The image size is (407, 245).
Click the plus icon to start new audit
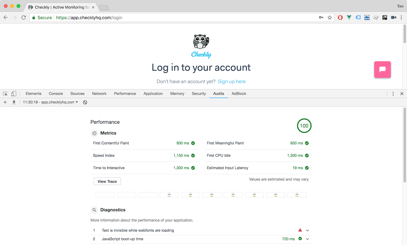5,102
